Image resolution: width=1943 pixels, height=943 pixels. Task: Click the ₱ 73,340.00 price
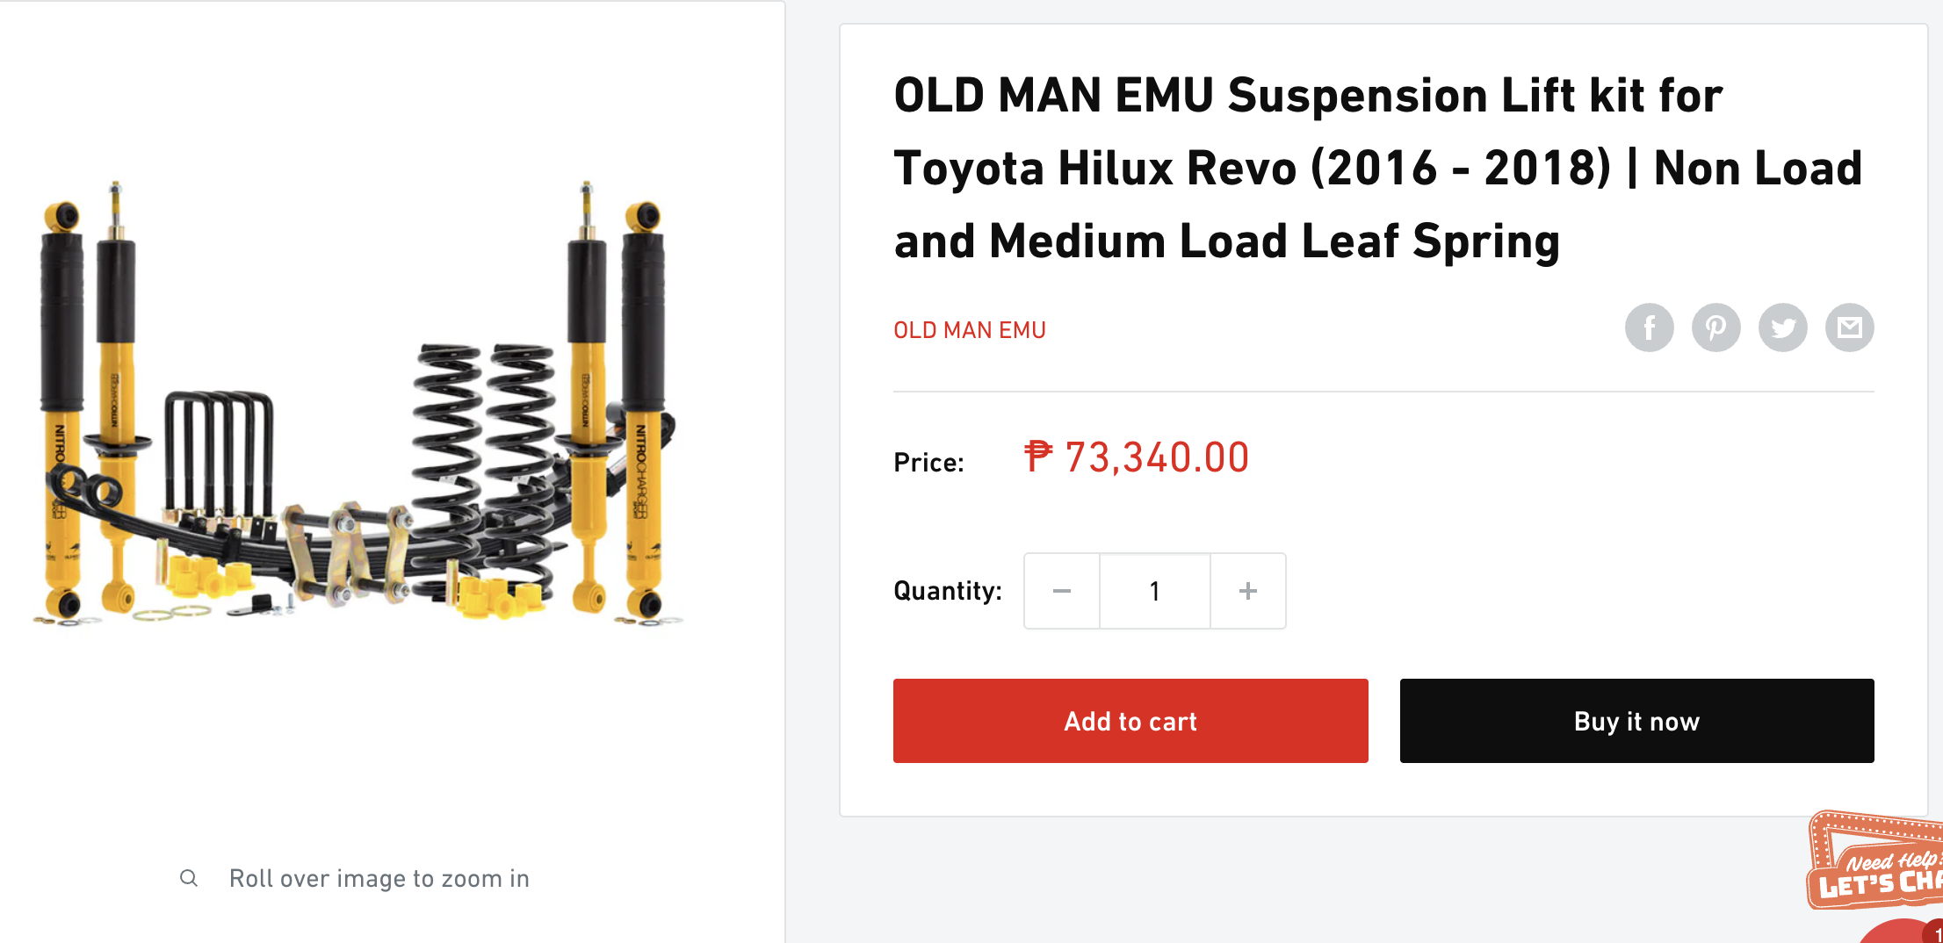[1137, 457]
